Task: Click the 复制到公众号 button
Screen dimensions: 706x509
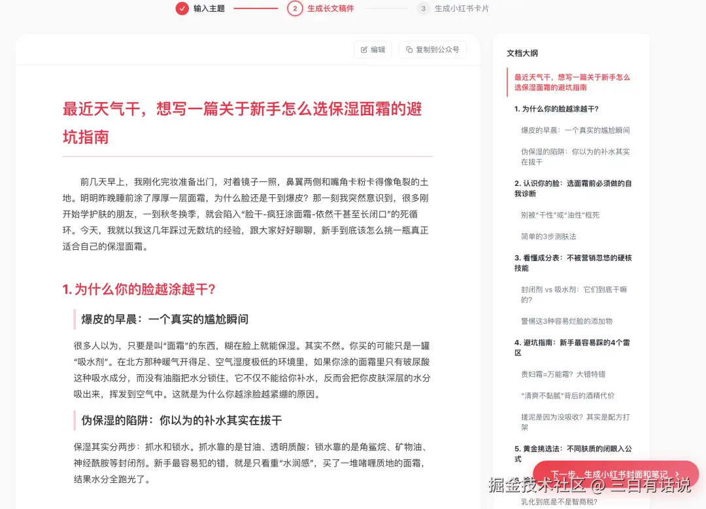Action: tap(432, 49)
